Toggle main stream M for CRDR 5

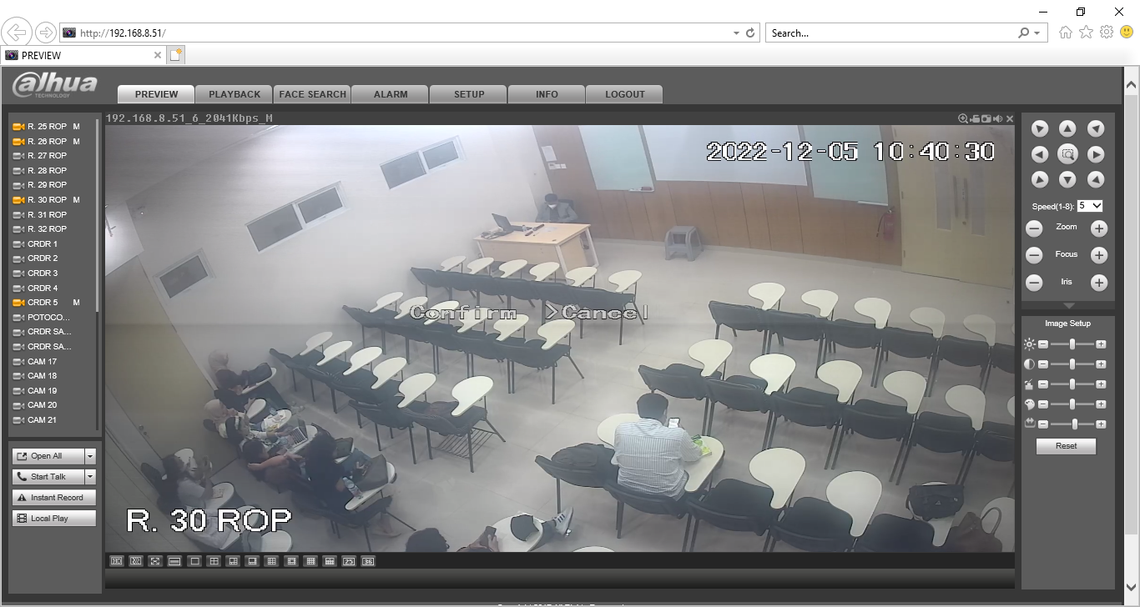click(x=76, y=303)
